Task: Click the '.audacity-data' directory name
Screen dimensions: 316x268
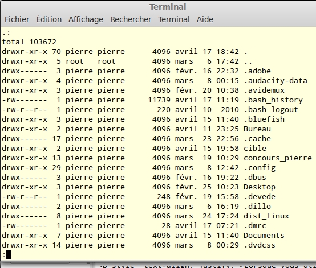Action: [x=276, y=81]
